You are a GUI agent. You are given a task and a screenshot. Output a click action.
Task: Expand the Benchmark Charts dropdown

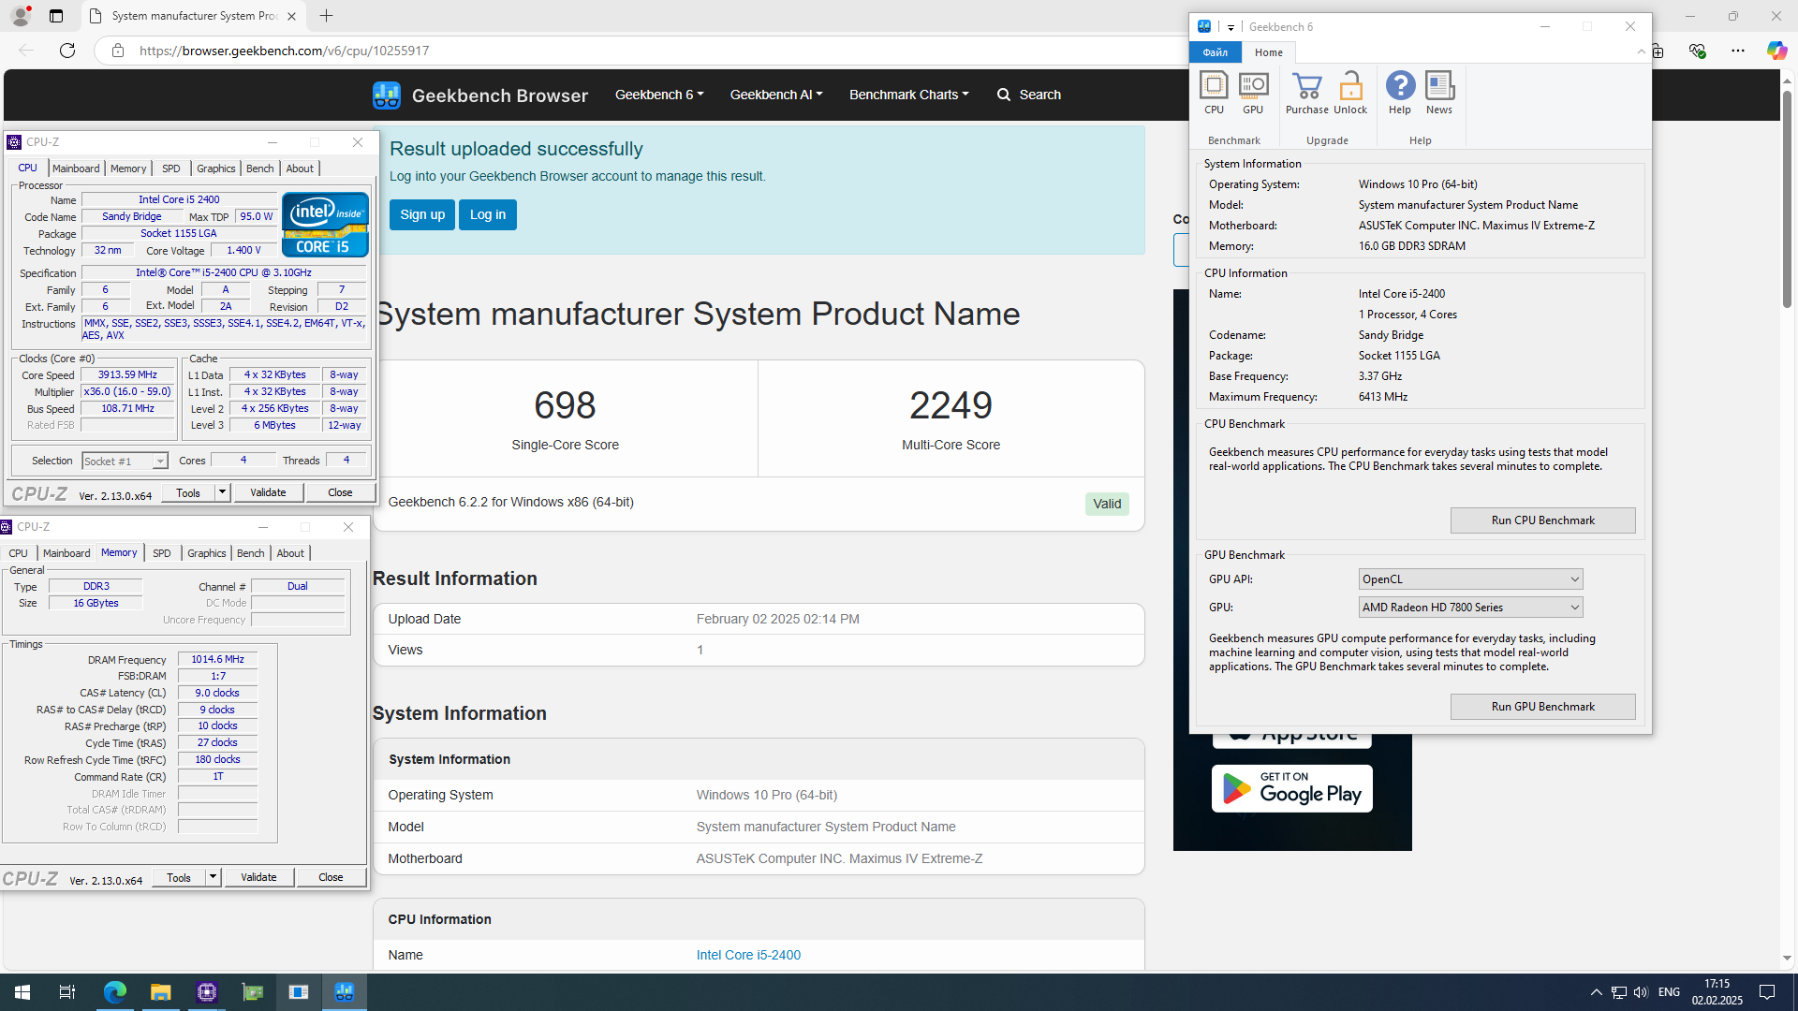click(908, 95)
